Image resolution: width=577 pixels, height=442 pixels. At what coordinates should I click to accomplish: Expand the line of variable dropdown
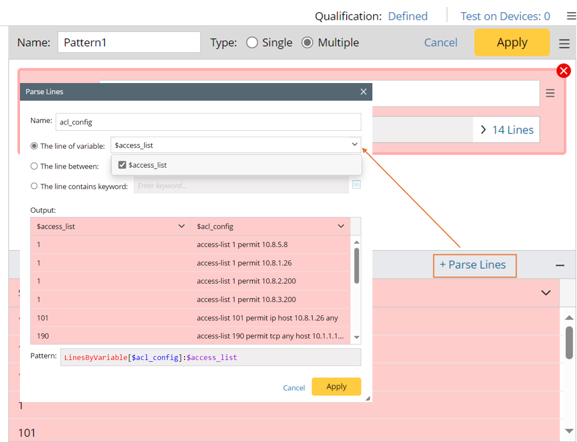point(355,145)
